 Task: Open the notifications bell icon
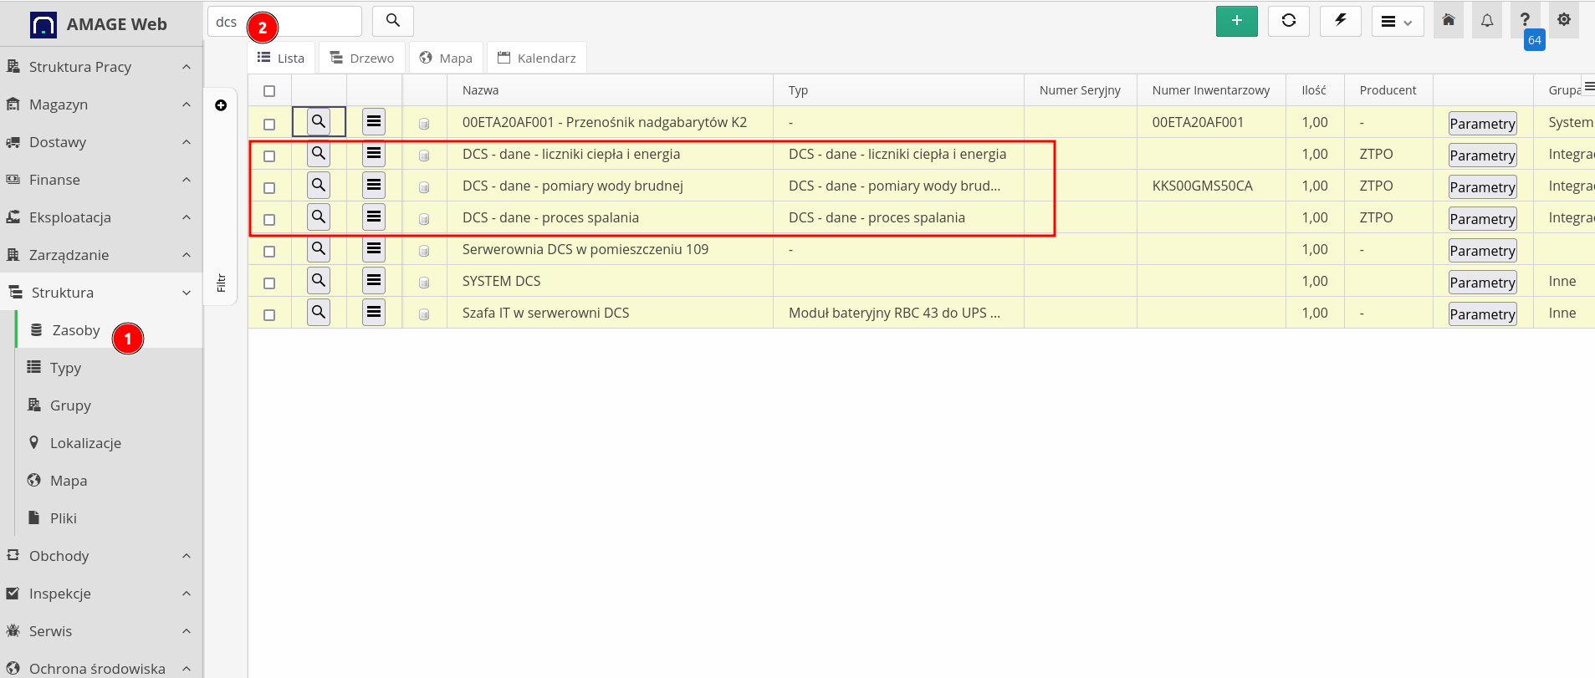click(x=1486, y=21)
